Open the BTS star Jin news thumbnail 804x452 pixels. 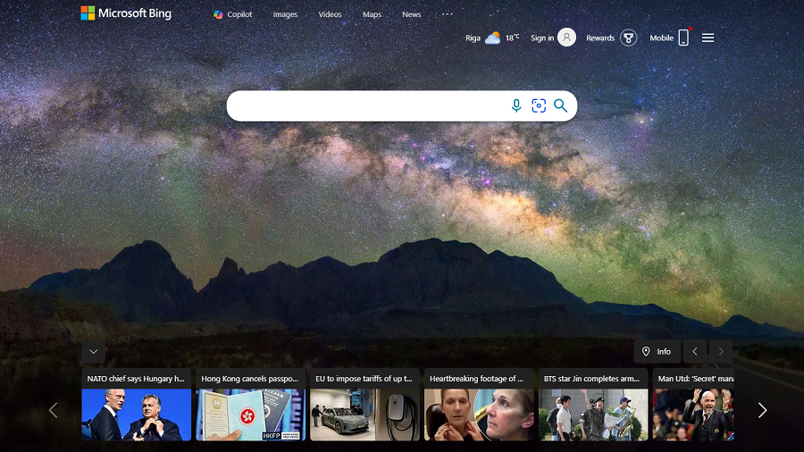[592, 414]
